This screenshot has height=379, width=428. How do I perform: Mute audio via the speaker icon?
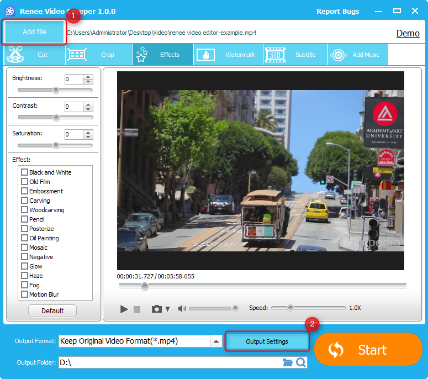[x=182, y=309]
